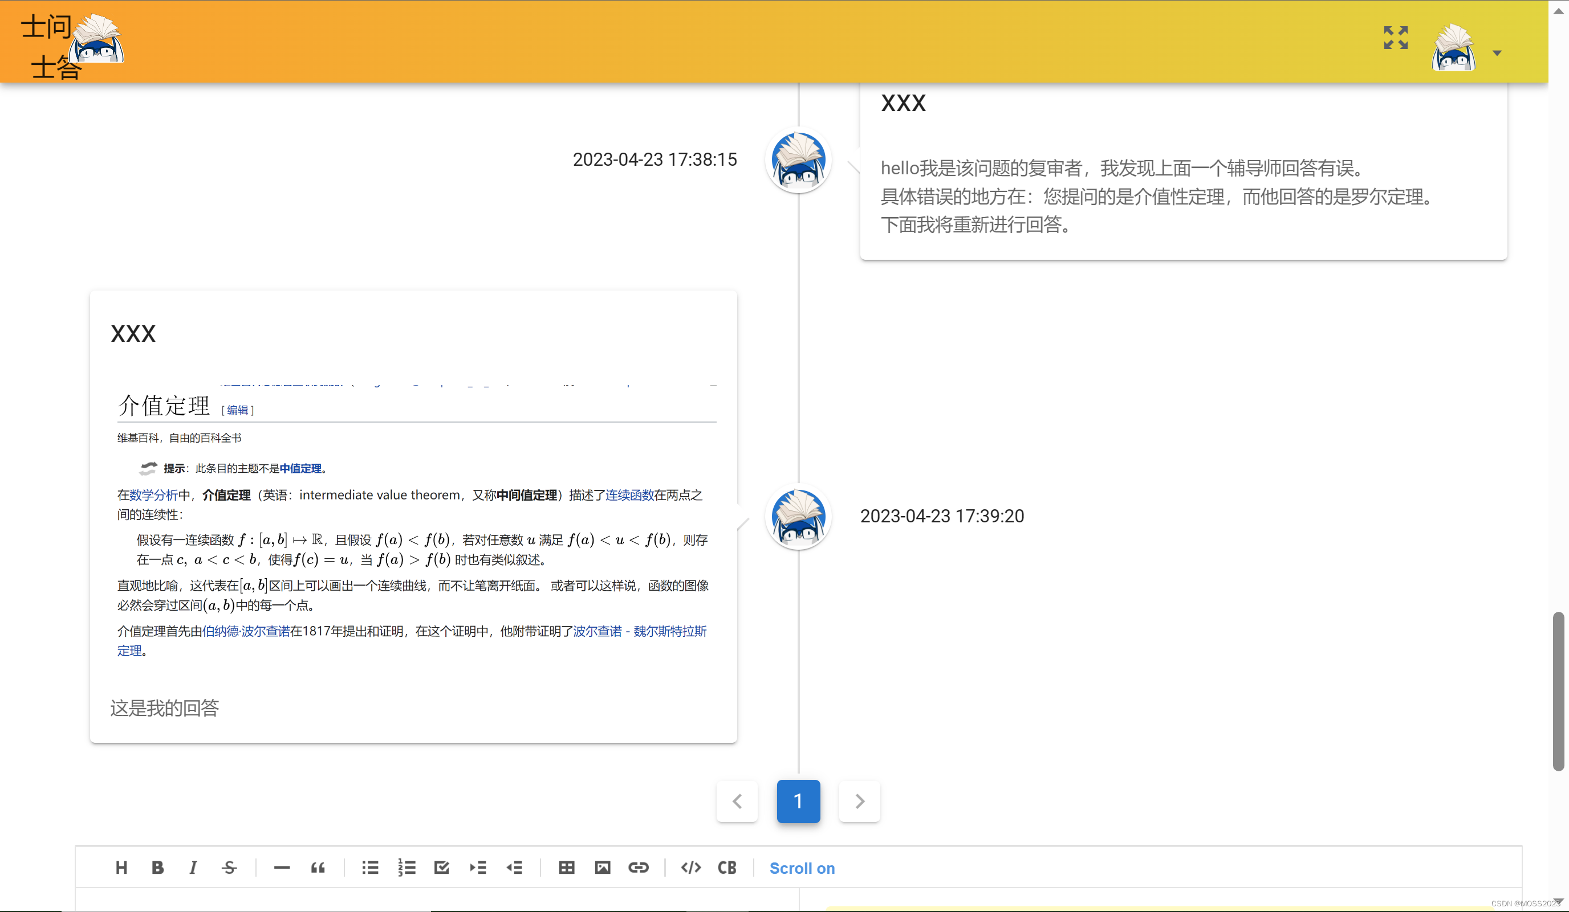Insert a table using table icon

(x=566, y=868)
